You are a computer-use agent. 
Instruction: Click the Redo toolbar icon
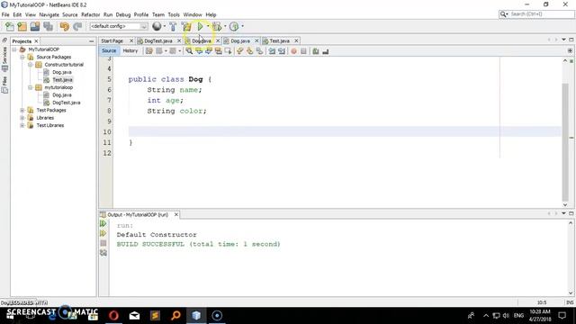point(77,26)
